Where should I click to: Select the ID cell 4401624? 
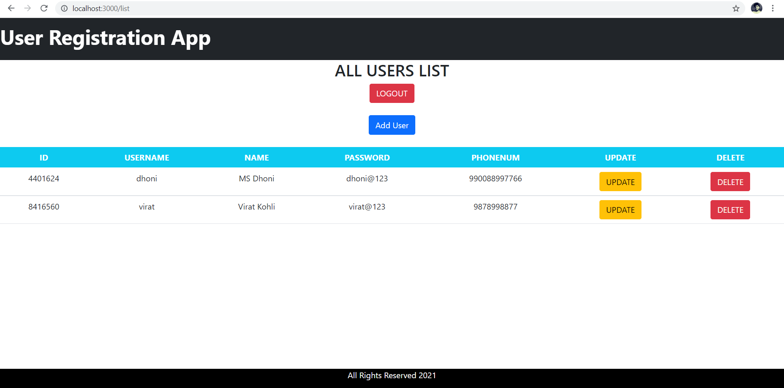coord(44,178)
